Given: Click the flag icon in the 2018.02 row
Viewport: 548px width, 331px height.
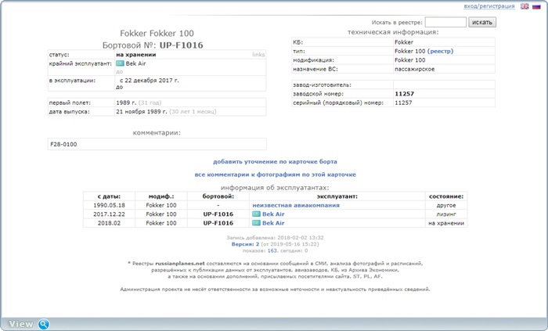Looking at the screenshot, I should point(256,223).
